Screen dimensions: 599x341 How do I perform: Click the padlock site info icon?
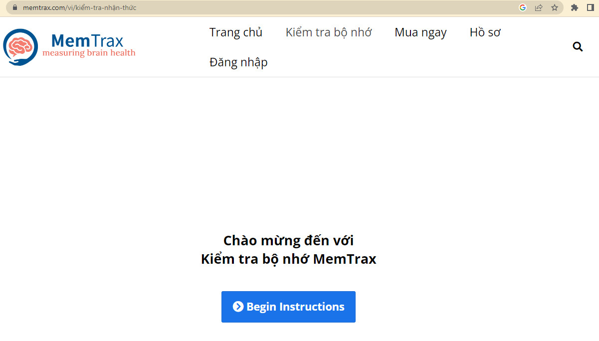pyautogui.click(x=14, y=7)
